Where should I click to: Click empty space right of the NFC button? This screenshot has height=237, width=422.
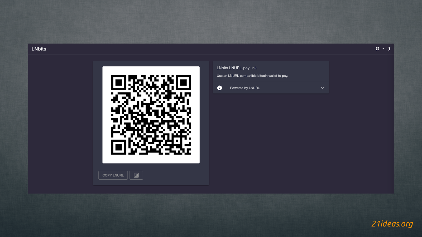tap(174, 175)
